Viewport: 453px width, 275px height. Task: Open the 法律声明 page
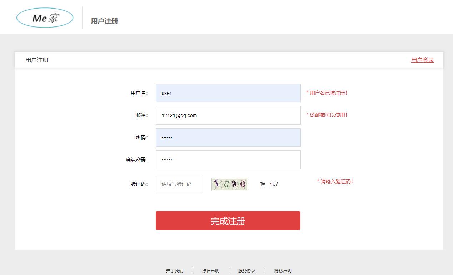click(210, 270)
